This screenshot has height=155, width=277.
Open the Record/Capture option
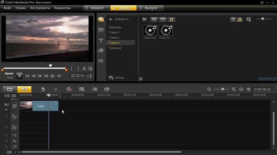pos(69,89)
